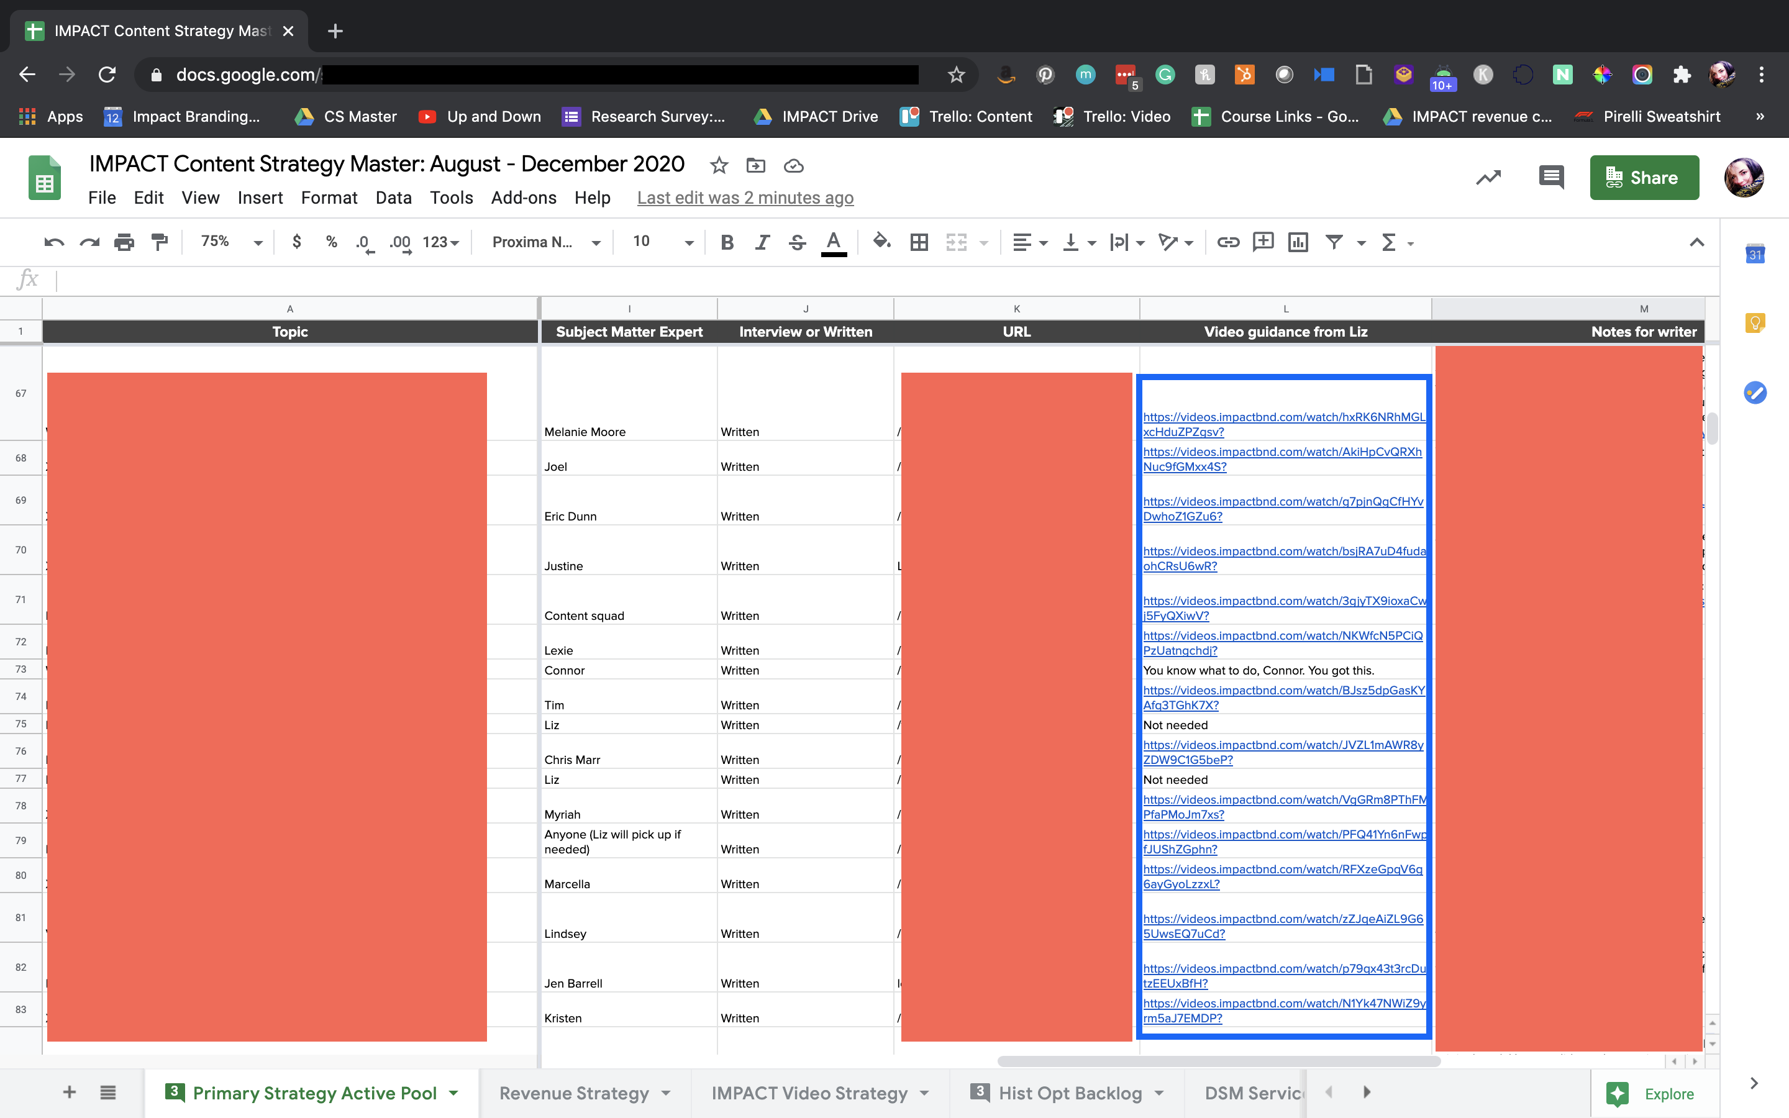Viewport: 1789px width, 1118px height.
Task: Click the green Share button
Action: click(1644, 178)
